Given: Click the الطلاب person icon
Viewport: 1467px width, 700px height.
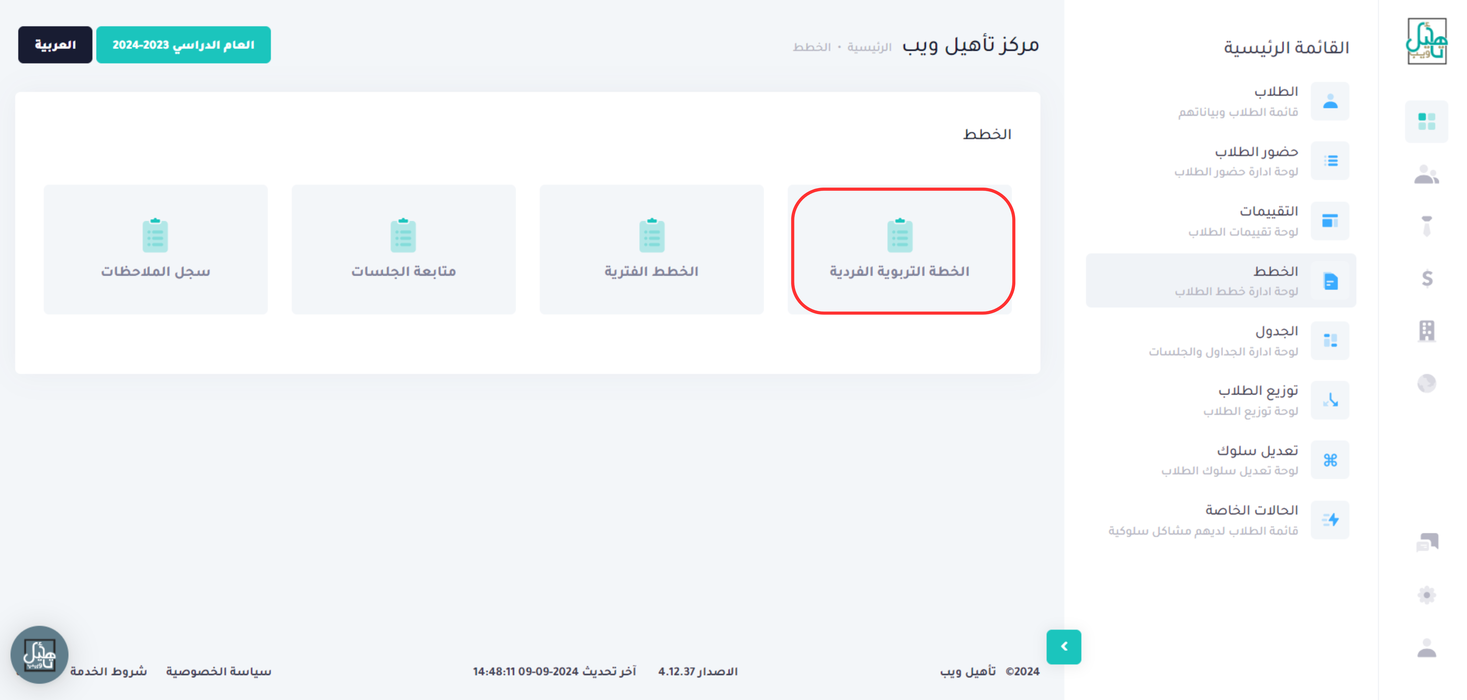Looking at the screenshot, I should [1330, 101].
